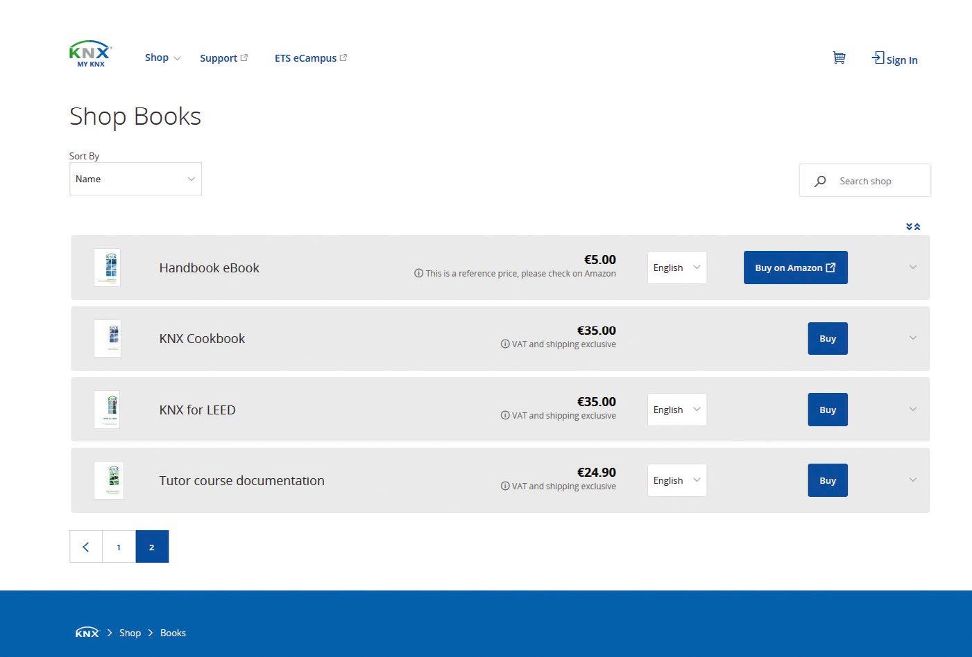Buy the Tutor course documentation
This screenshot has height=657, width=972.
coord(828,480)
